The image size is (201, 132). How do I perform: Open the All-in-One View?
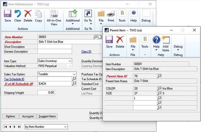coord(54,17)
